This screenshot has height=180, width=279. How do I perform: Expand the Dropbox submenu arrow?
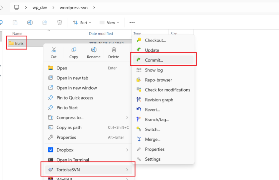pyautogui.click(x=127, y=150)
